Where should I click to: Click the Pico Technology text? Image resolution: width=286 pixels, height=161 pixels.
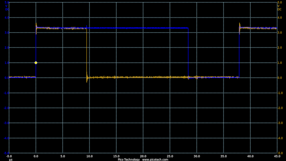click(x=129, y=160)
